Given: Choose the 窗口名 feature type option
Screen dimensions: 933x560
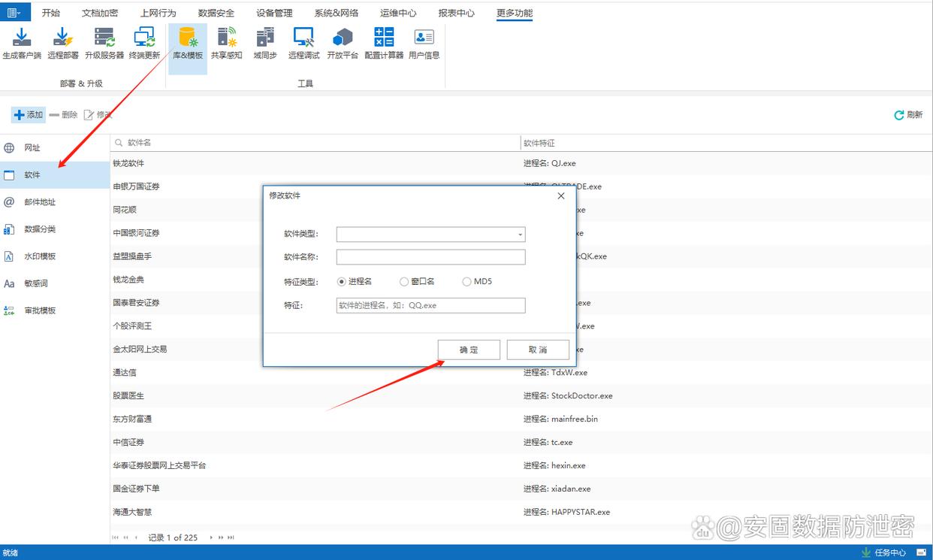Looking at the screenshot, I should [404, 282].
